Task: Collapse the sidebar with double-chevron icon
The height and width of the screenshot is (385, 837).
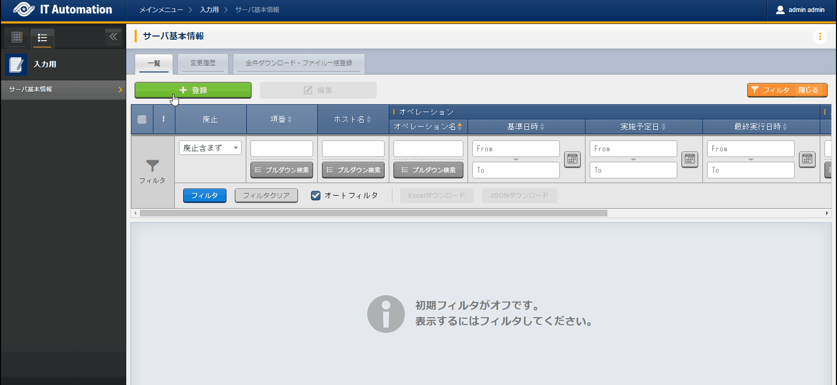Action: click(113, 37)
